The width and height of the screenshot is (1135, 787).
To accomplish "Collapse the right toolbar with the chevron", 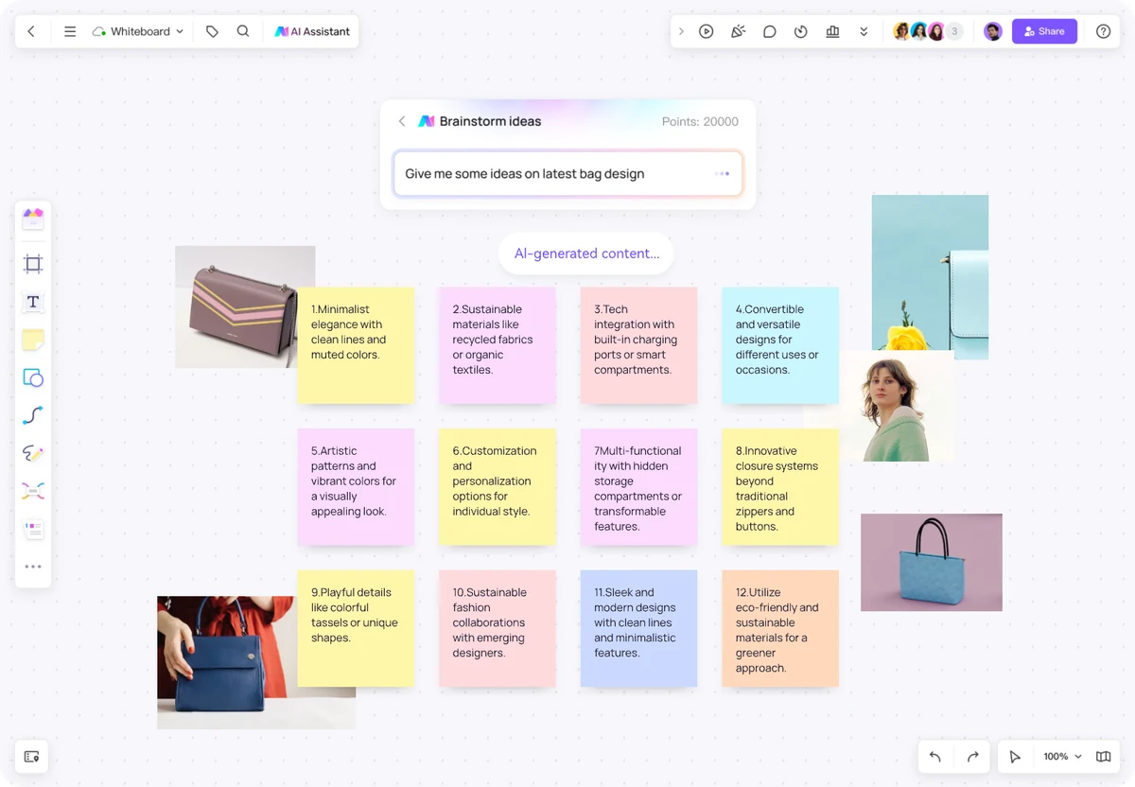I will 681,31.
